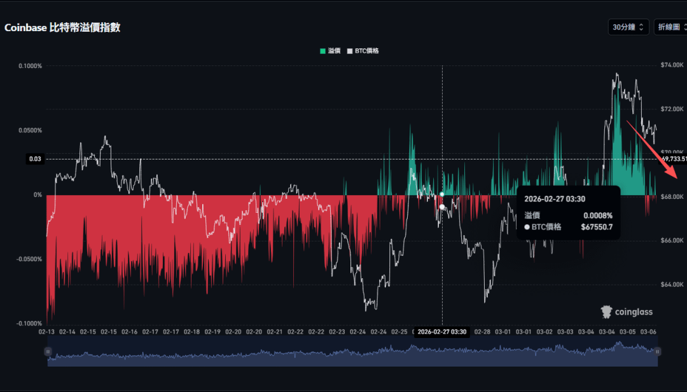Click the $74.00K price axis label
The height and width of the screenshot is (392, 687).
(672, 65)
